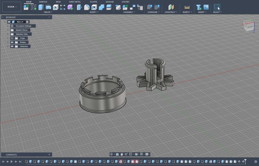Viewport: 259px width, 166px height.
Task: Expand the Bodies folder
Action: click(x=8, y=42)
